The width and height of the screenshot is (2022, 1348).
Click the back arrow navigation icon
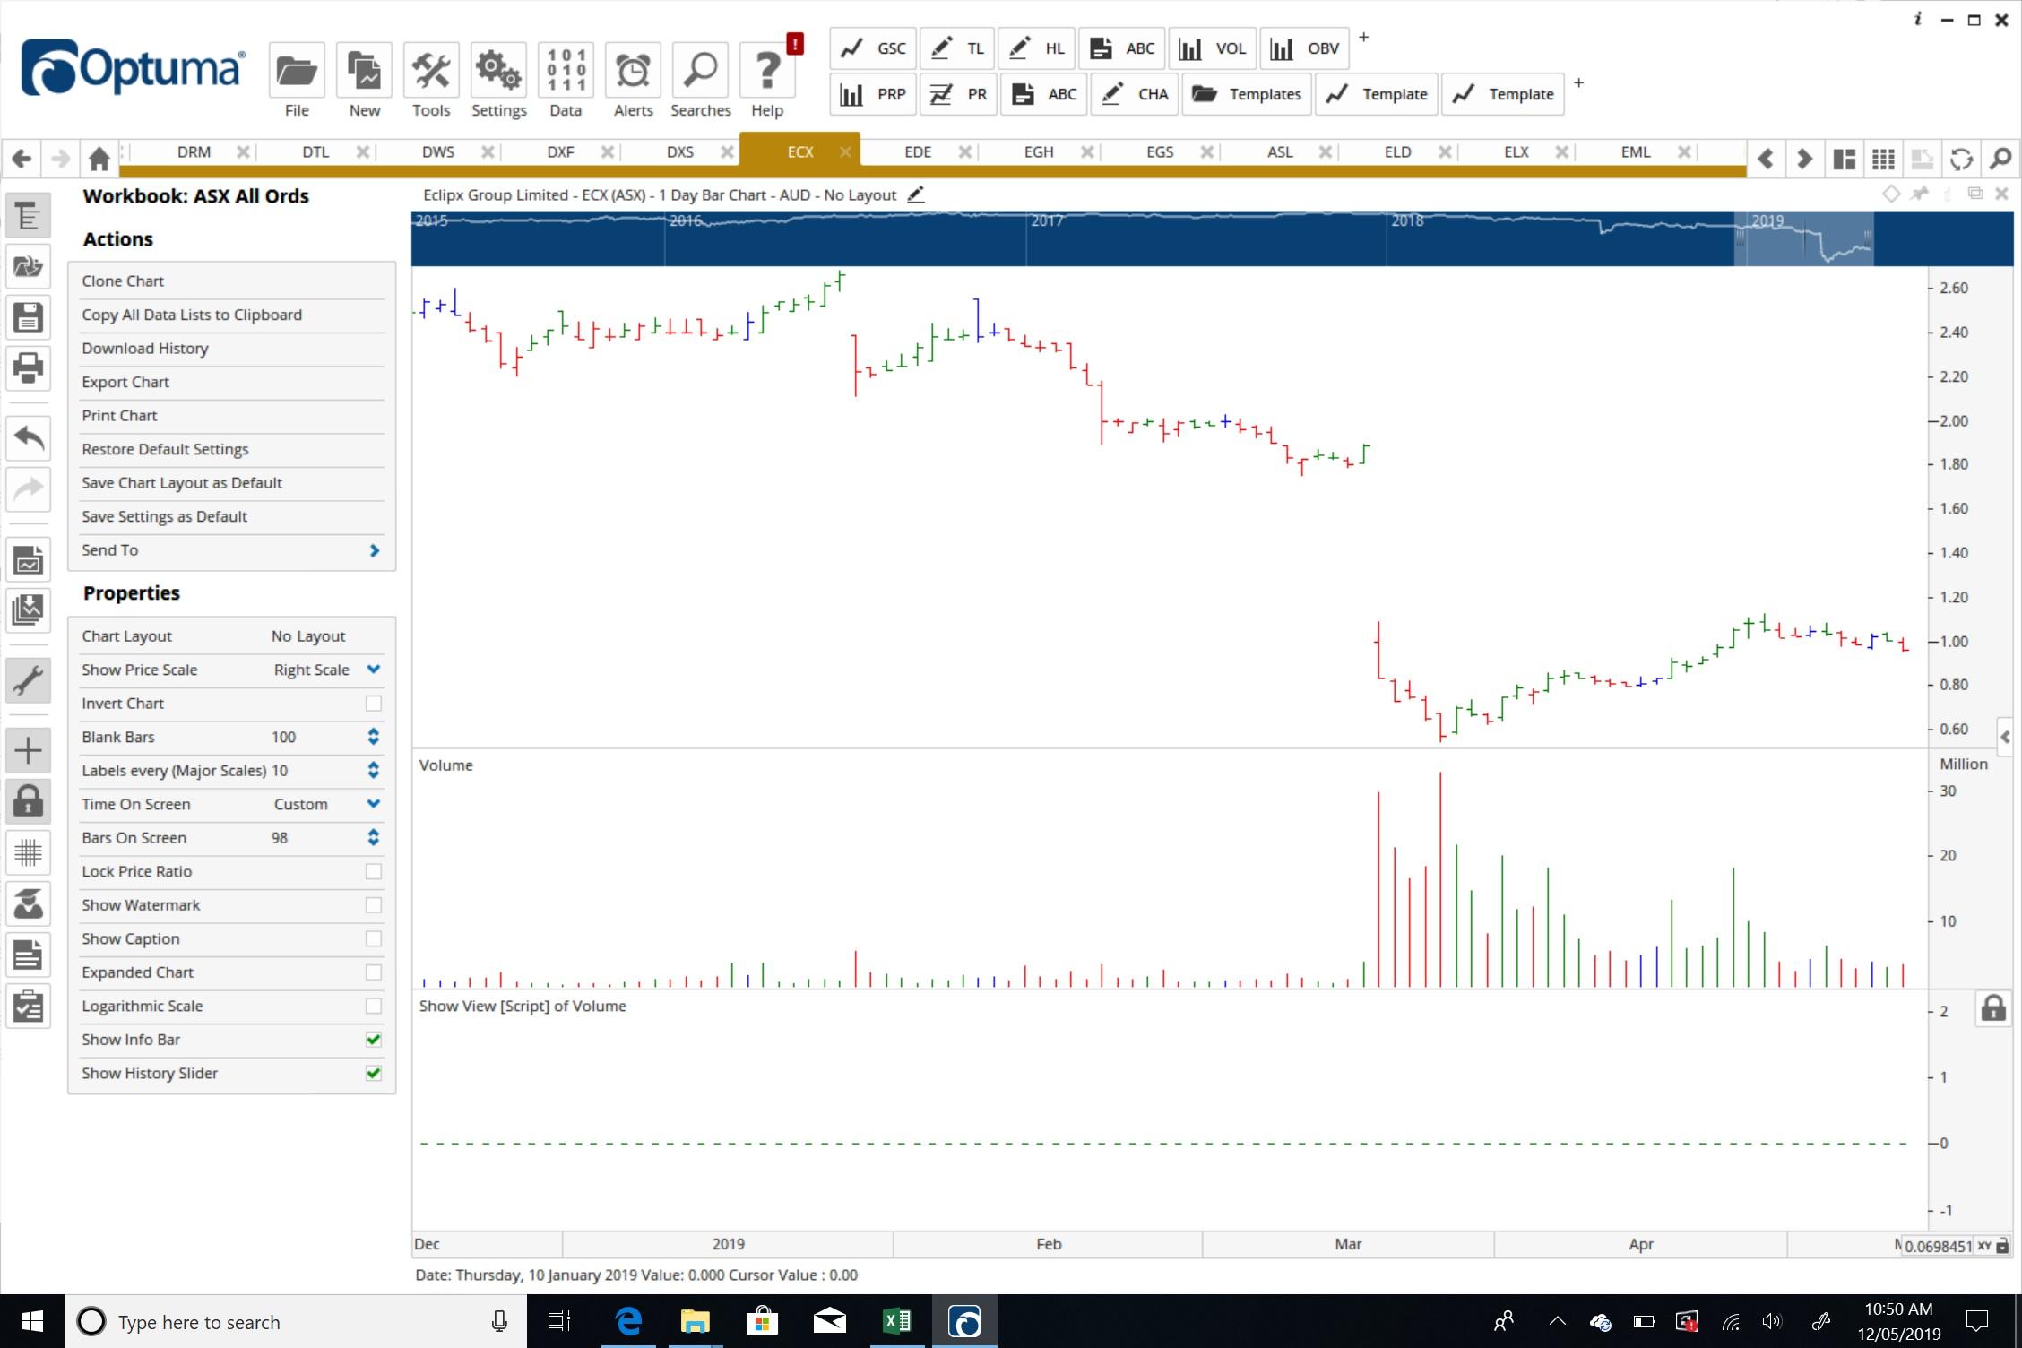[x=22, y=159]
